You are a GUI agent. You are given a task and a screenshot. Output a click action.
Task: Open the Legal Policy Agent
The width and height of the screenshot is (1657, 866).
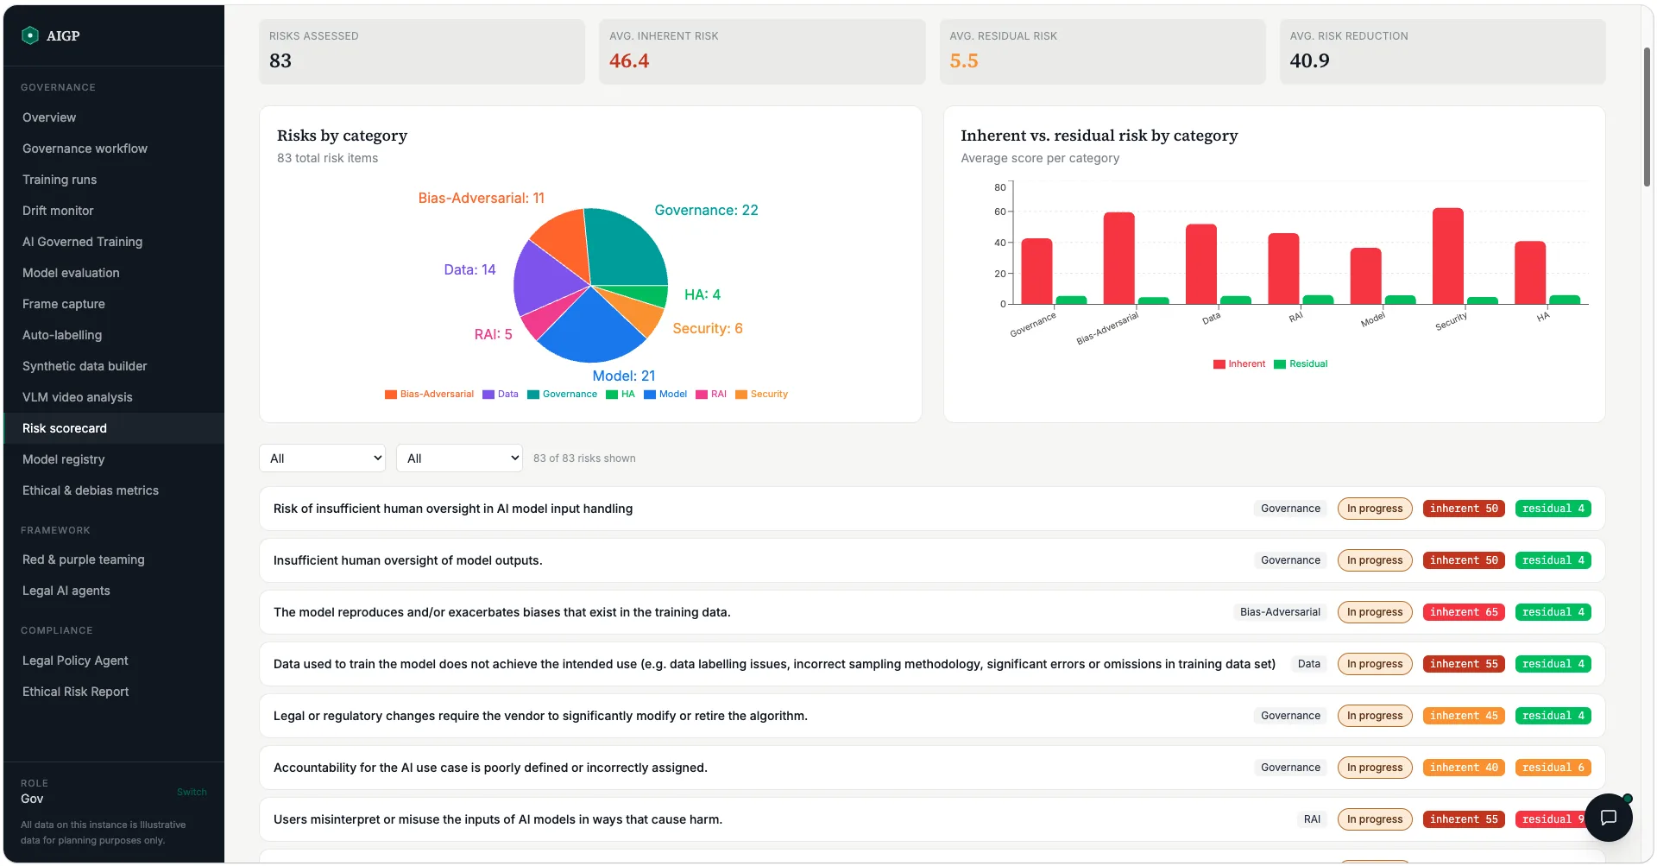[x=75, y=661]
